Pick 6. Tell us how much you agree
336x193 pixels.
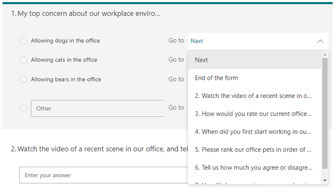click(x=255, y=167)
